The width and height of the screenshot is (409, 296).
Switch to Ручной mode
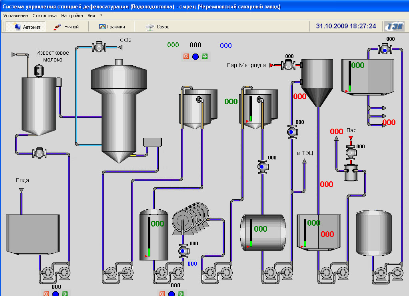[66, 27]
